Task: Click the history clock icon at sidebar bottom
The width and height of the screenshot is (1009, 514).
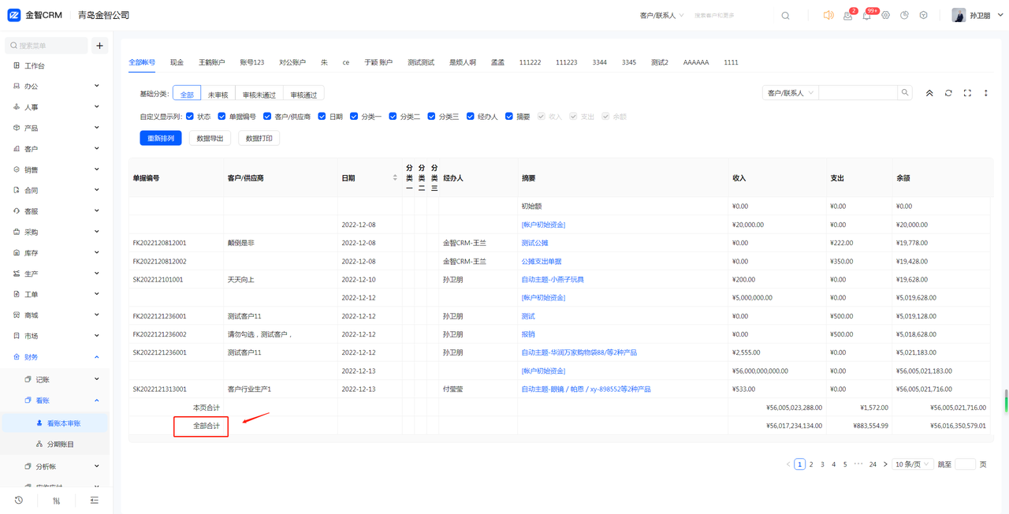Action: click(x=19, y=500)
